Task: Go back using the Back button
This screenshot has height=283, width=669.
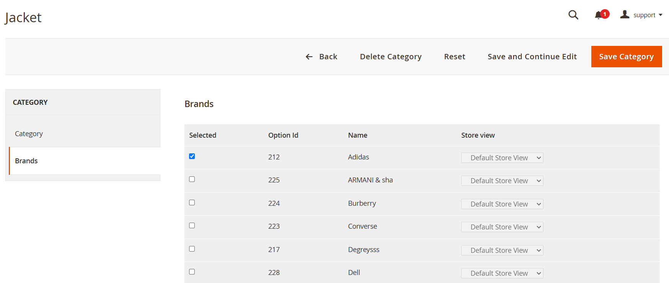Action: coord(321,57)
